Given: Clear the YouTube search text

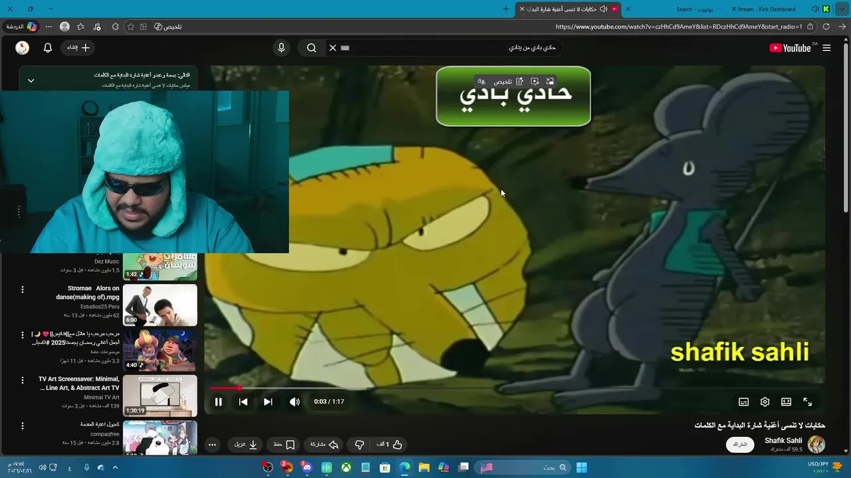Looking at the screenshot, I should pyautogui.click(x=333, y=48).
